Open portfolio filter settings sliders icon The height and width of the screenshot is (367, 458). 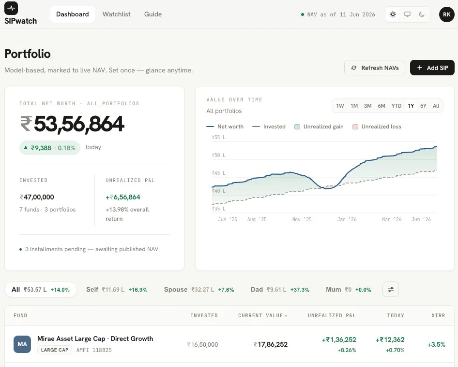391,289
